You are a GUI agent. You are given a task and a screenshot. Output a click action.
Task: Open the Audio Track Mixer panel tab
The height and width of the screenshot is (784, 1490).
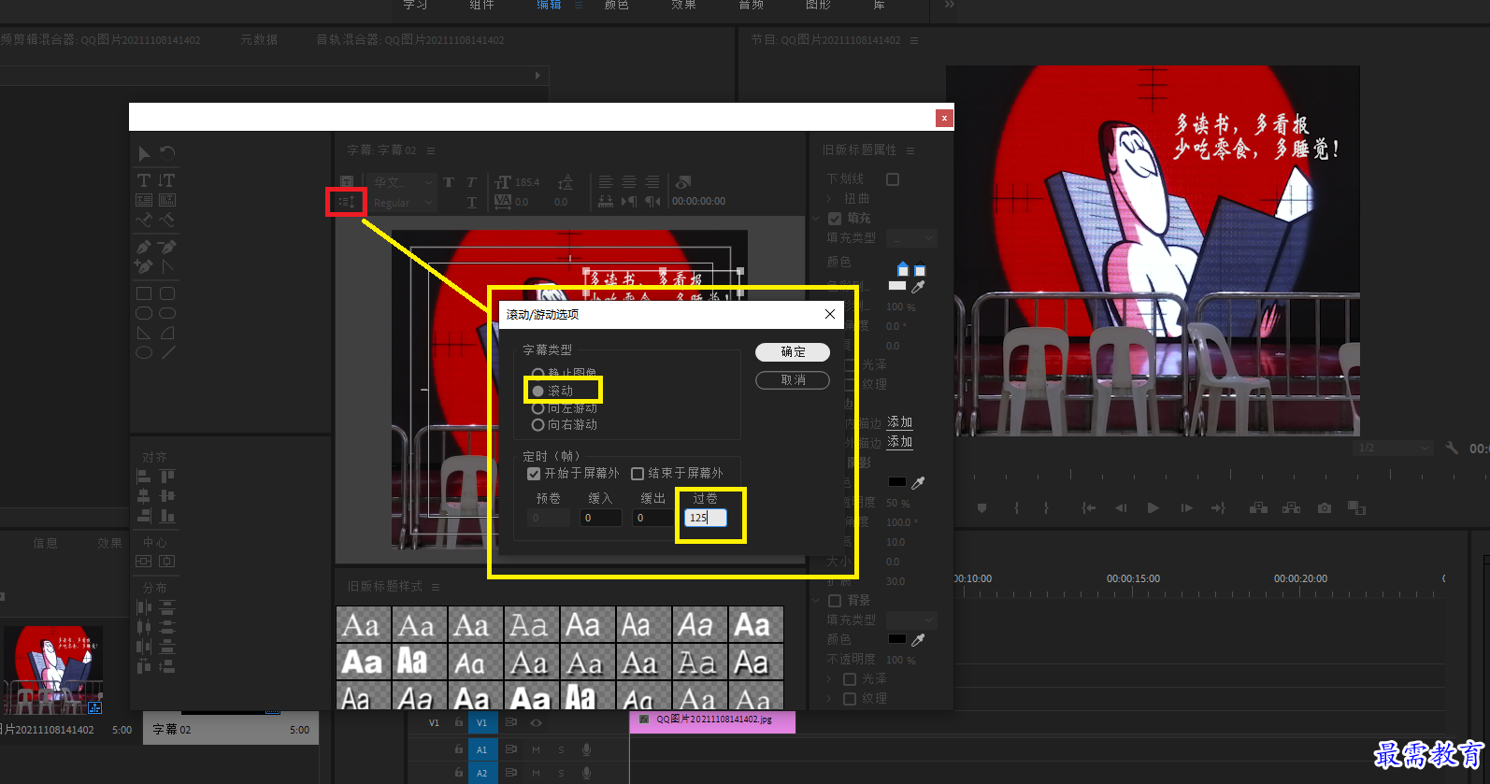tap(410, 40)
